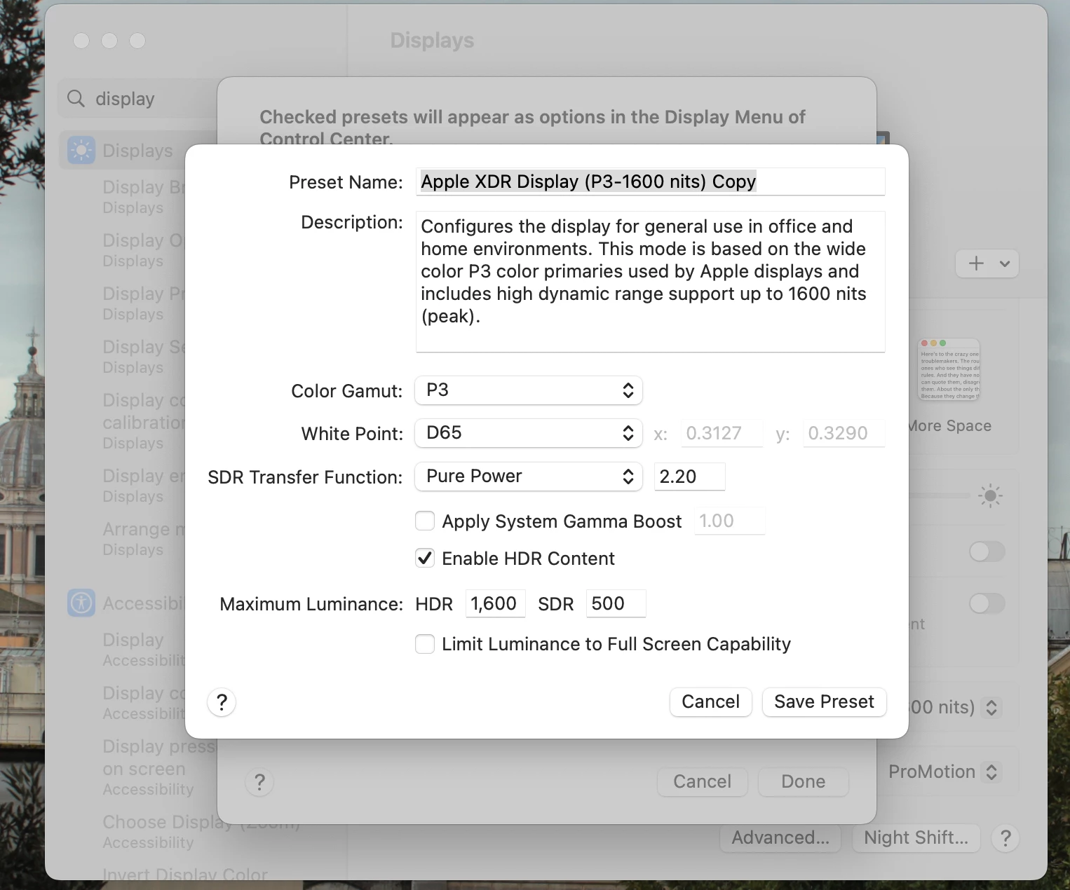This screenshot has width=1070, height=890.
Task: Click the search magnifier icon in sidebar
Action: coord(76,99)
